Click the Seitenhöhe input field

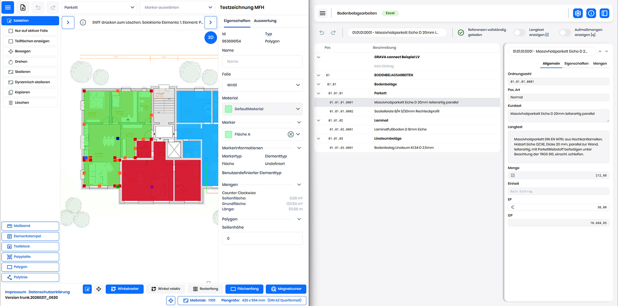coord(262,239)
